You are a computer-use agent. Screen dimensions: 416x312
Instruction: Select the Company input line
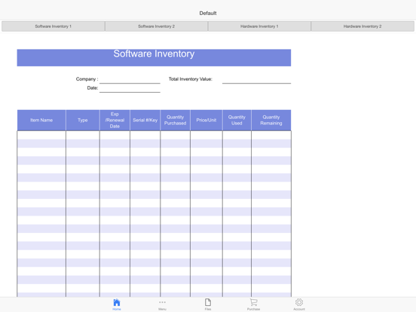tap(130, 80)
